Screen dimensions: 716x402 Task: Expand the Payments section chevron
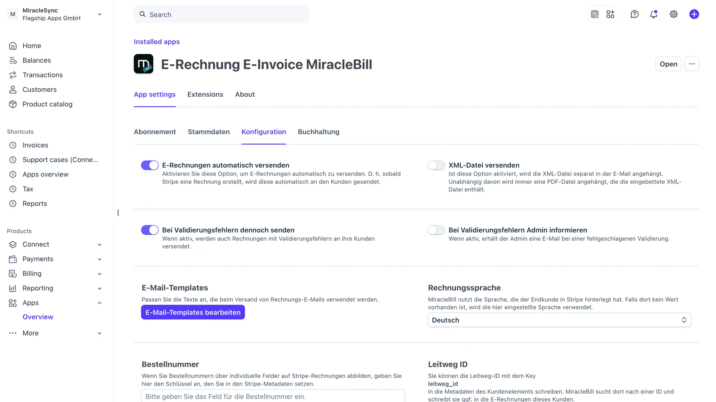(x=99, y=259)
